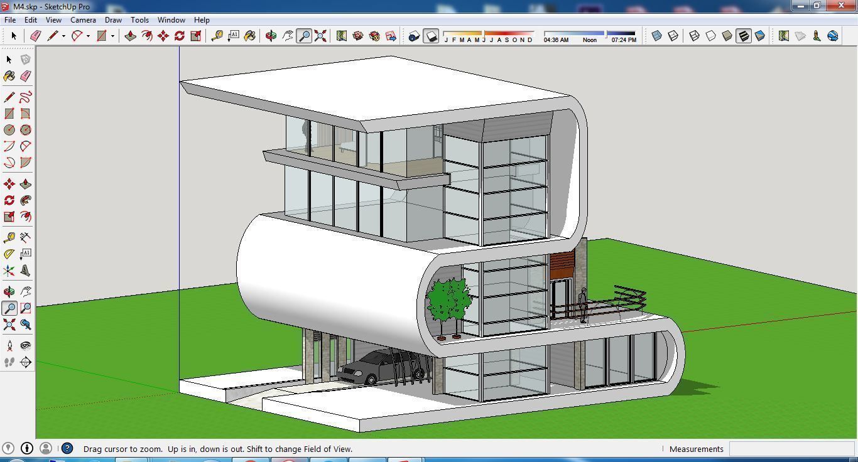Open Shadow Settings from the shadows toolbar
The image size is (858, 462).
tap(414, 36)
